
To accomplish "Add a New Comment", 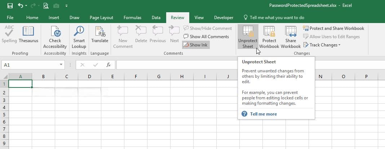I will point(123,37).
